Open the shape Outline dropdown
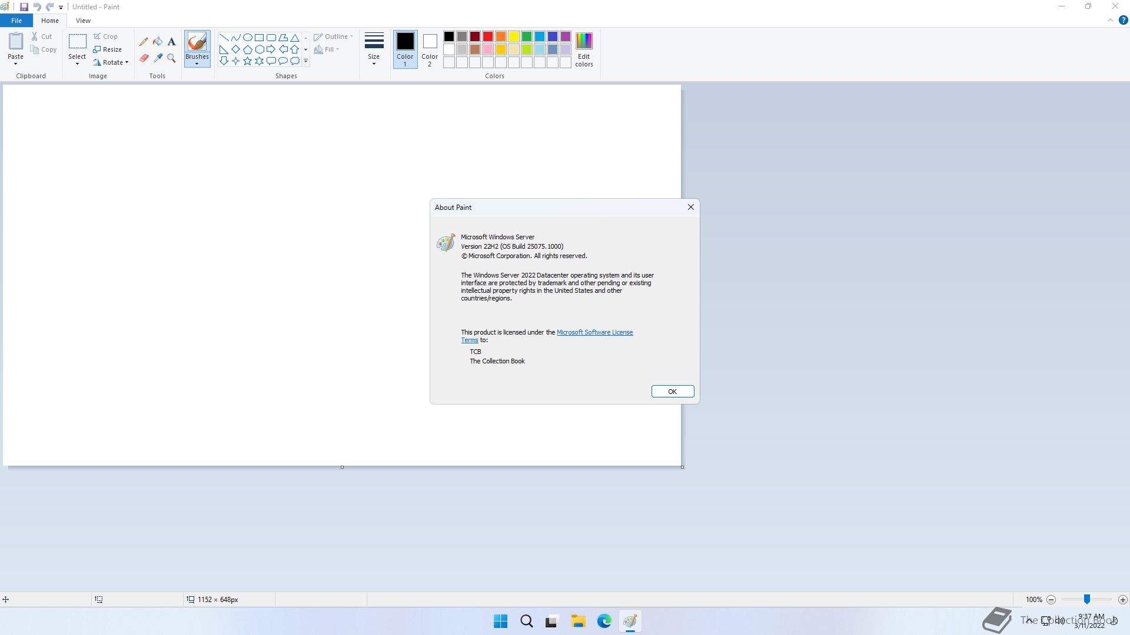The height and width of the screenshot is (635, 1130). [x=334, y=36]
